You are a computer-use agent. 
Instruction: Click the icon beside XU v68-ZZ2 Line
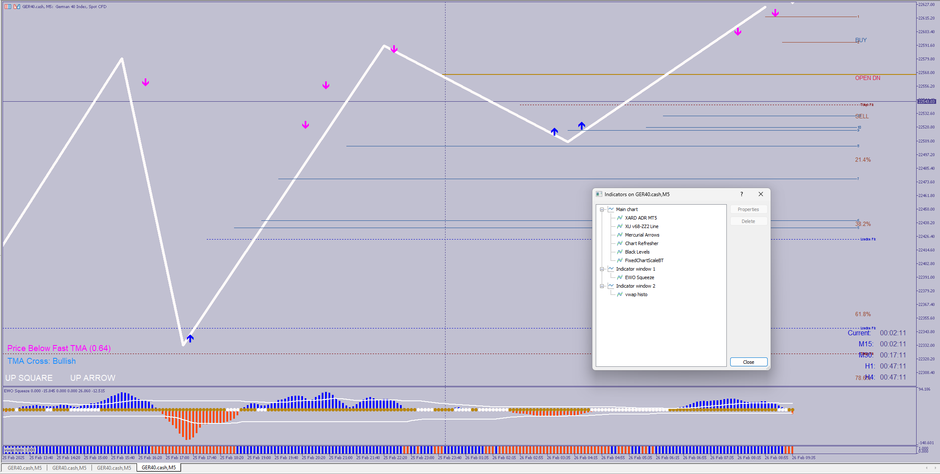coord(620,226)
